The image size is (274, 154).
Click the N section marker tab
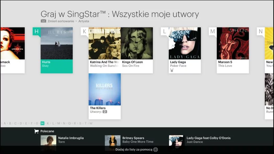pyautogui.click(x=261, y=31)
